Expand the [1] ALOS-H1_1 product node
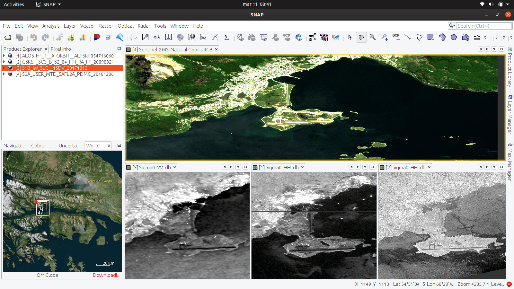Image resolution: width=514 pixels, height=289 pixels. [x=4, y=56]
